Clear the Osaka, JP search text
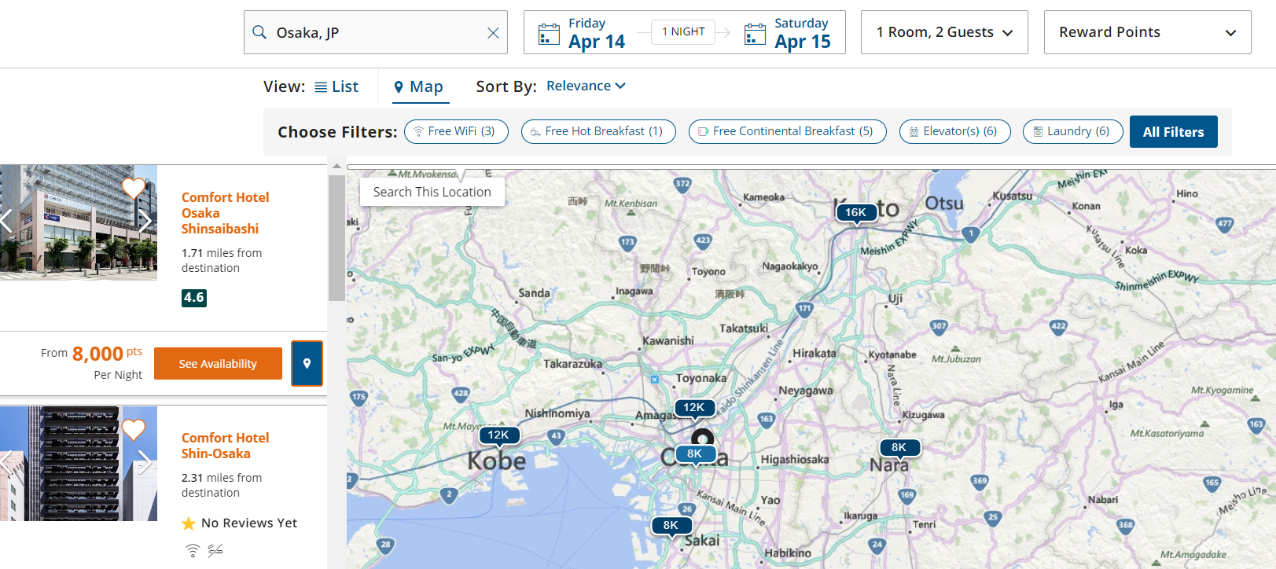Screen dimensions: 1276x569 493,33
